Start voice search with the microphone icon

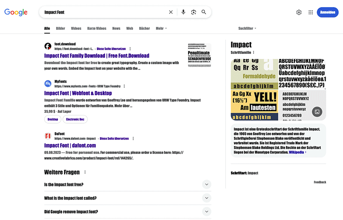coord(183,12)
